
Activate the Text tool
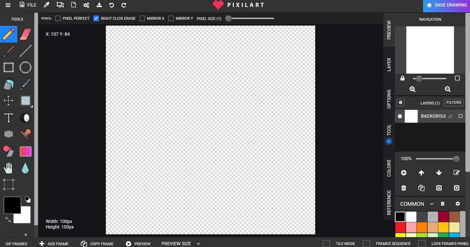tap(8, 118)
